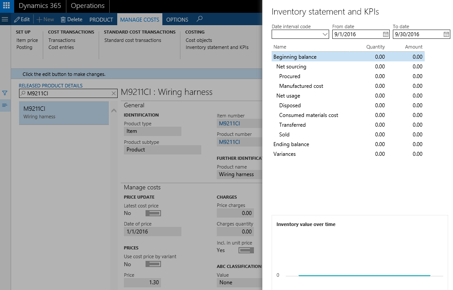Open Standard cost transactions
The image size is (453, 290).
tap(132, 40)
